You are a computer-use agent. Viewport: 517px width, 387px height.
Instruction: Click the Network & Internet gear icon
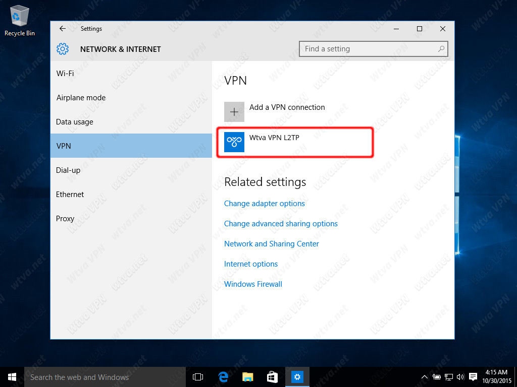click(62, 49)
